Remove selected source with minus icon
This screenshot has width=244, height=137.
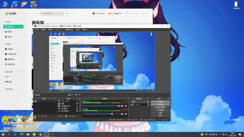point(63,116)
